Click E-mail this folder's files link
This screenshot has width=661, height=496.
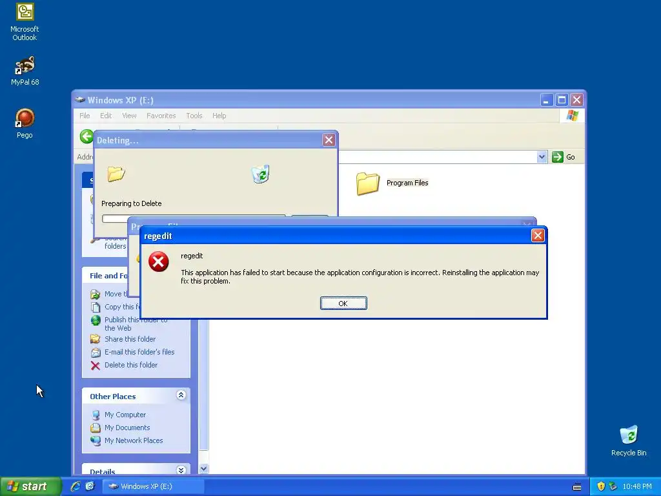pyautogui.click(x=139, y=352)
